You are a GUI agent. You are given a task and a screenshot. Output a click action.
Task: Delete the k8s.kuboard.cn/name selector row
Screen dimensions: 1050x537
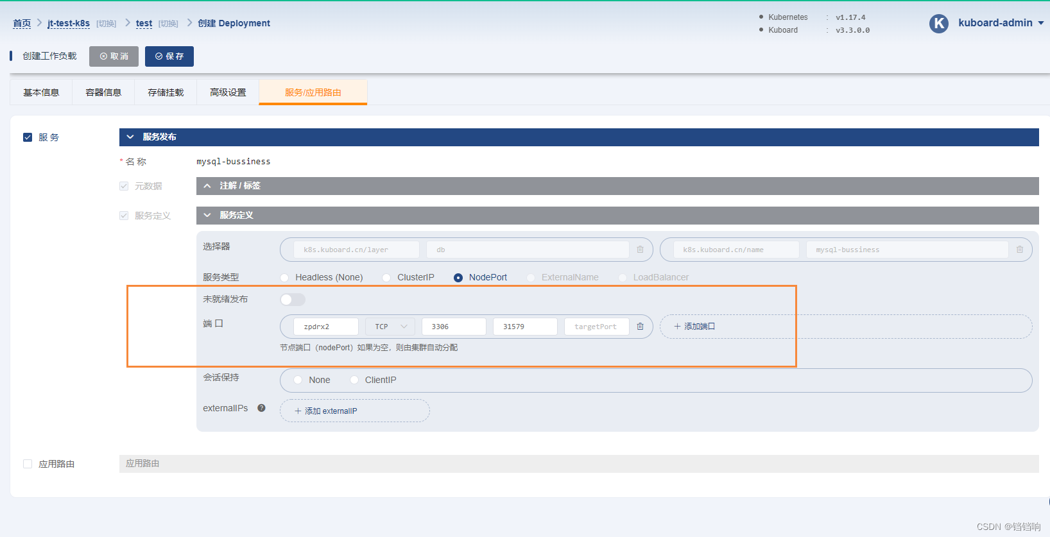tap(1020, 250)
